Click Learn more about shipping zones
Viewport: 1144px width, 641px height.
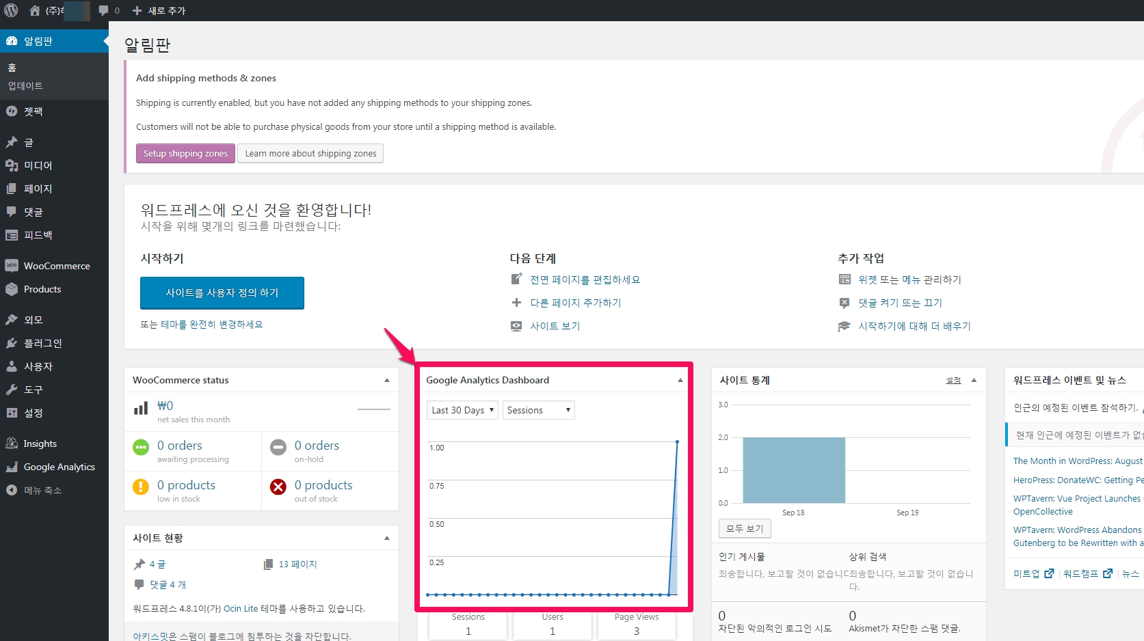[x=310, y=153]
